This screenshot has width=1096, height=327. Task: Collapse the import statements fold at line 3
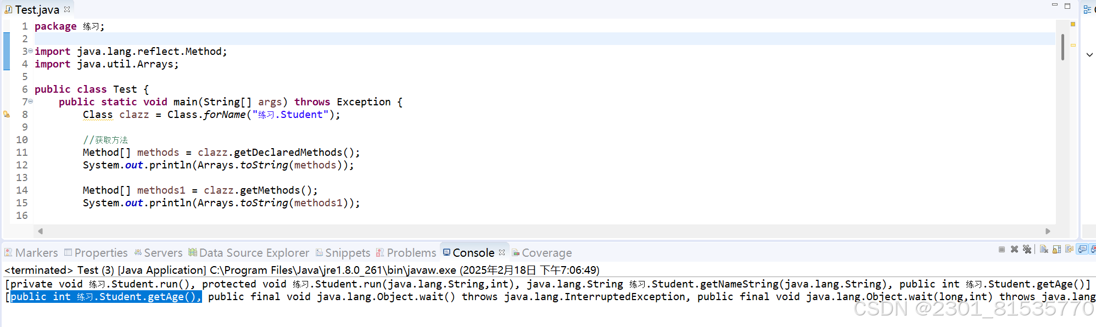tap(30, 50)
